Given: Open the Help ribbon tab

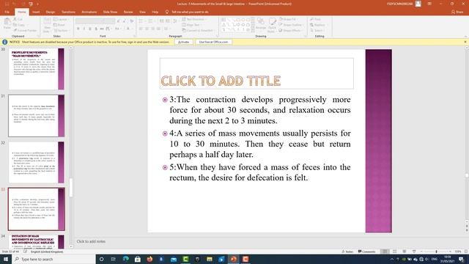Looking at the screenshot, I should pos(155,12).
